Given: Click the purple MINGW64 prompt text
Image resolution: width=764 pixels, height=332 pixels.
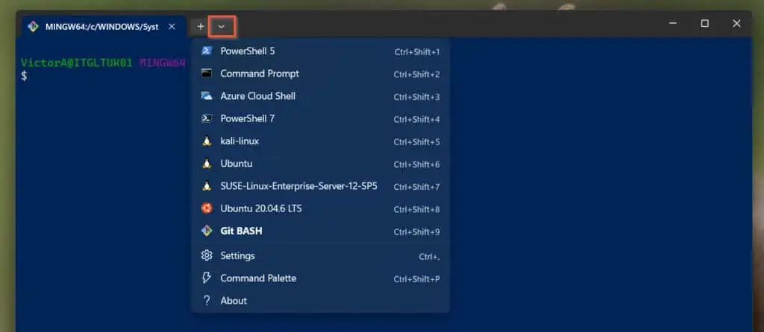Looking at the screenshot, I should 163,63.
